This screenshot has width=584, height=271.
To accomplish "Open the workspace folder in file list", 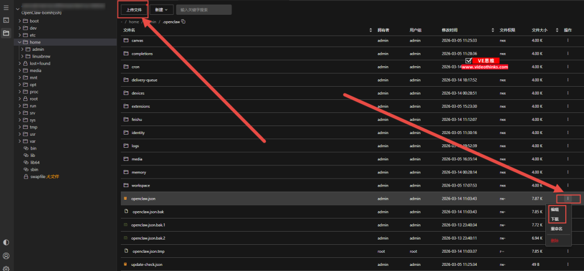I will click(141, 185).
